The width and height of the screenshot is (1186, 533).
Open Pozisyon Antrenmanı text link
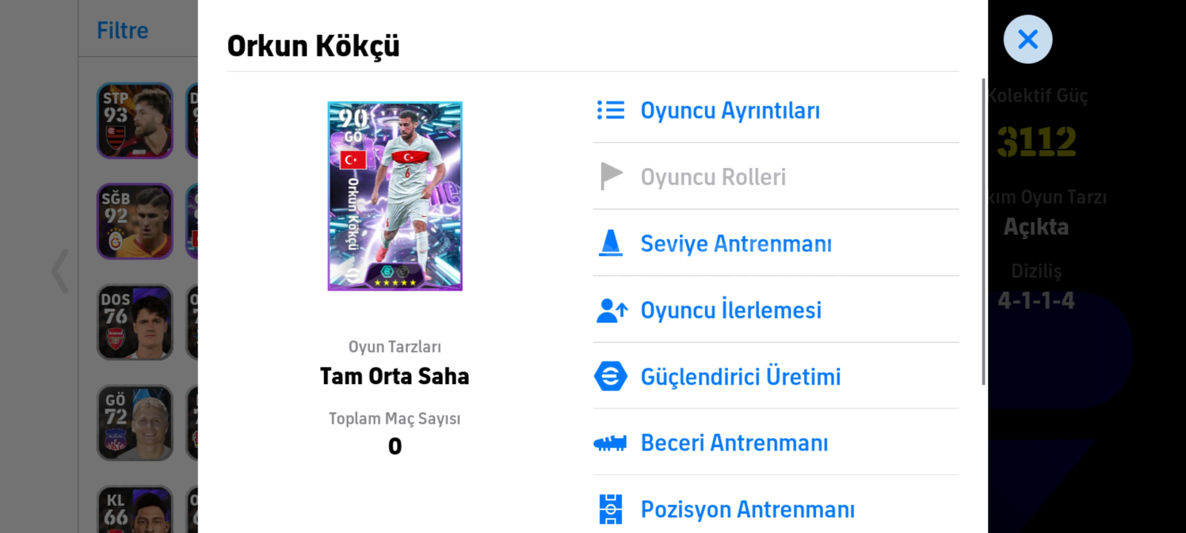(x=747, y=509)
